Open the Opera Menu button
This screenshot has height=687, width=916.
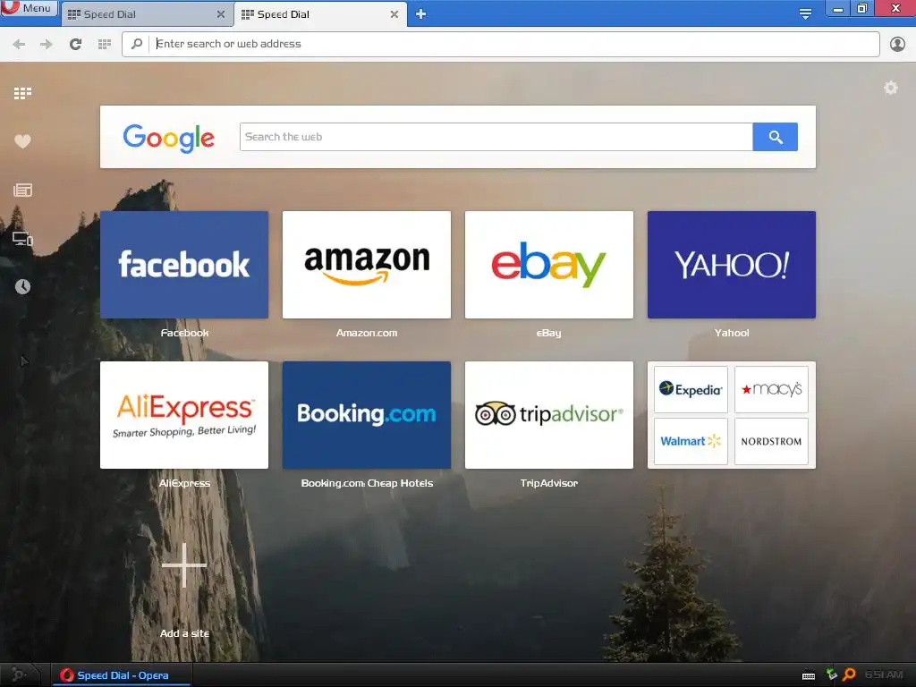pos(28,8)
